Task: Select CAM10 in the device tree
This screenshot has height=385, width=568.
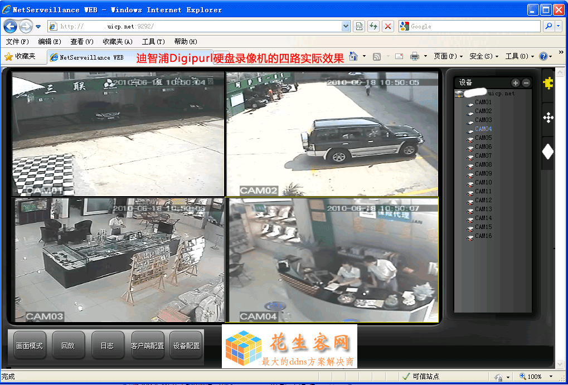Action: (483, 183)
